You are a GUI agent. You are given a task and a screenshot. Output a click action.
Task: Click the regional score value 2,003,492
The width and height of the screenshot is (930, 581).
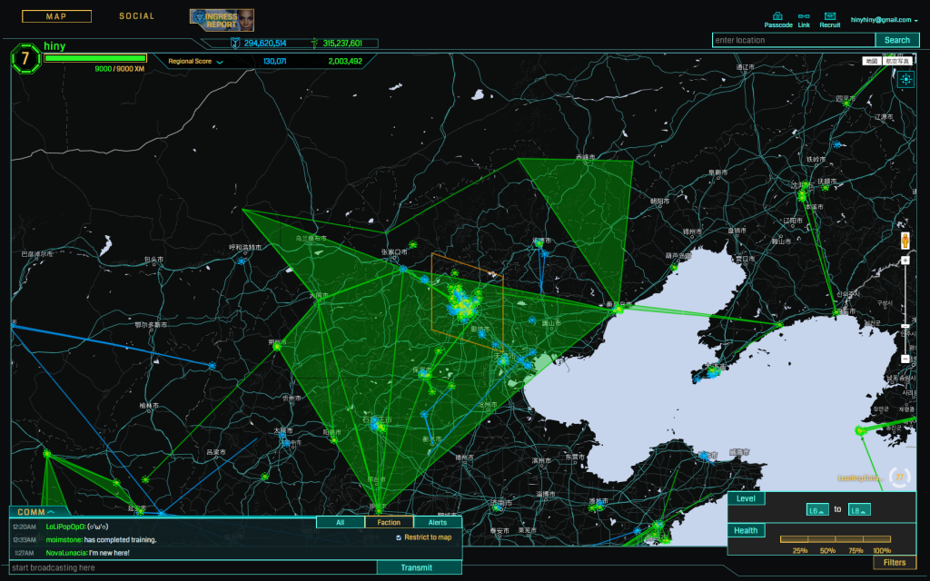point(345,62)
